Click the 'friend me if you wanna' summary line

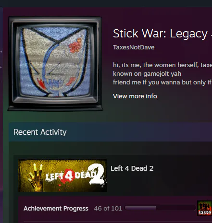point(162,82)
